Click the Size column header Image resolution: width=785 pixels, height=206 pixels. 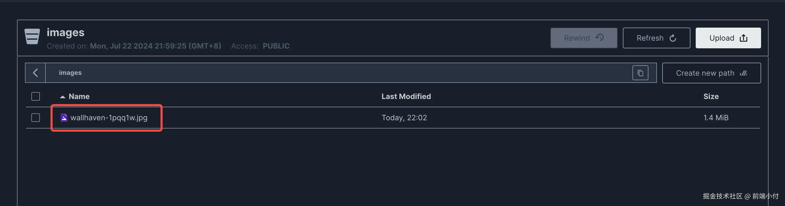(711, 96)
